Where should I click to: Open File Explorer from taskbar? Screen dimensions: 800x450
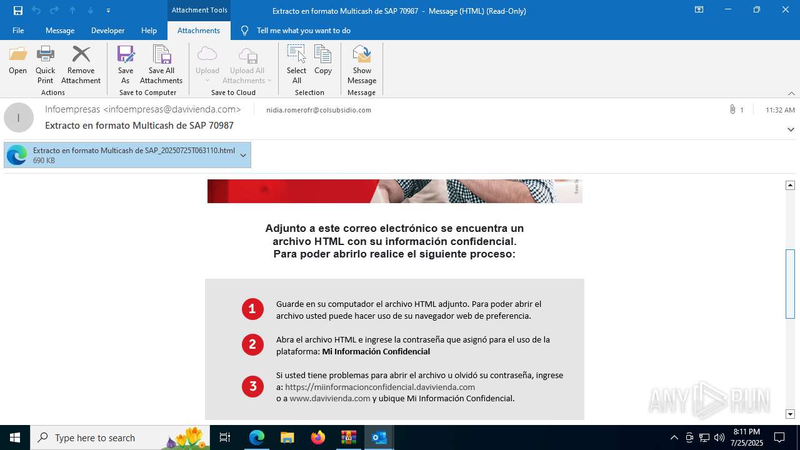coord(287,437)
